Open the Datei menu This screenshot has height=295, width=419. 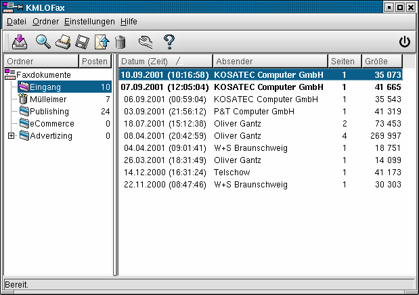click(x=16, y=22)
